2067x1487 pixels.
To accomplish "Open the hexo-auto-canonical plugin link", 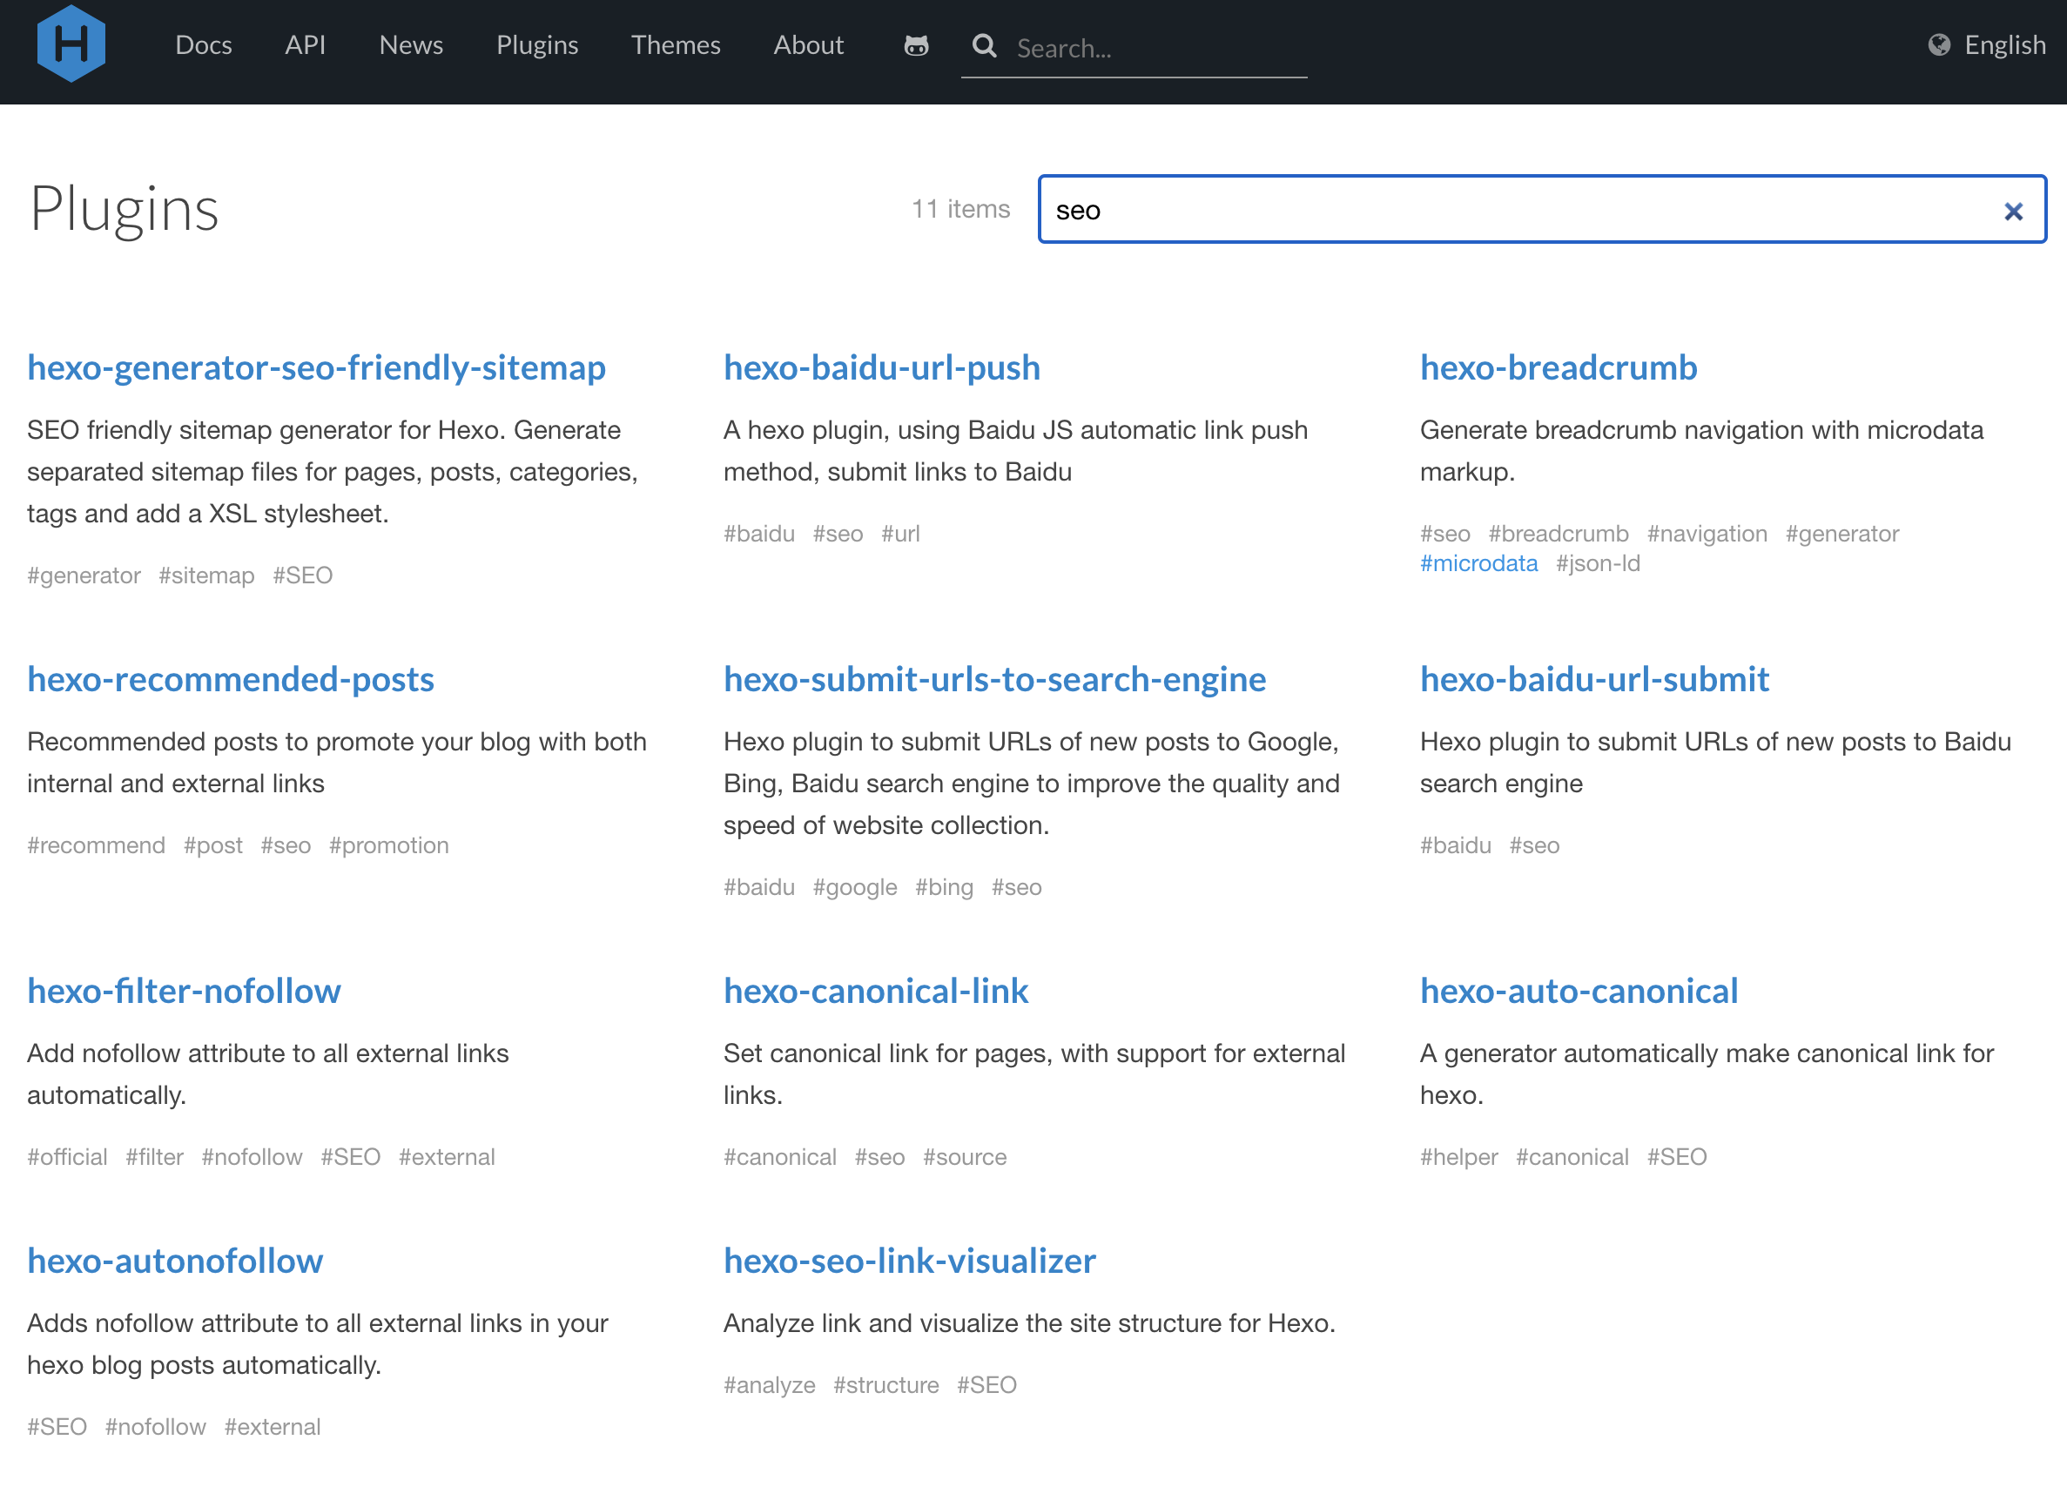I will (x=1579, y=991).
